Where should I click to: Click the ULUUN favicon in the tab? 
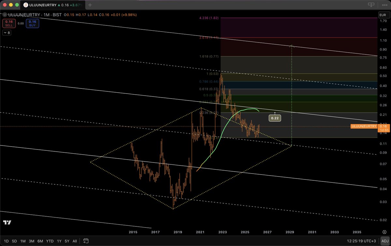[x=26, y=5]
